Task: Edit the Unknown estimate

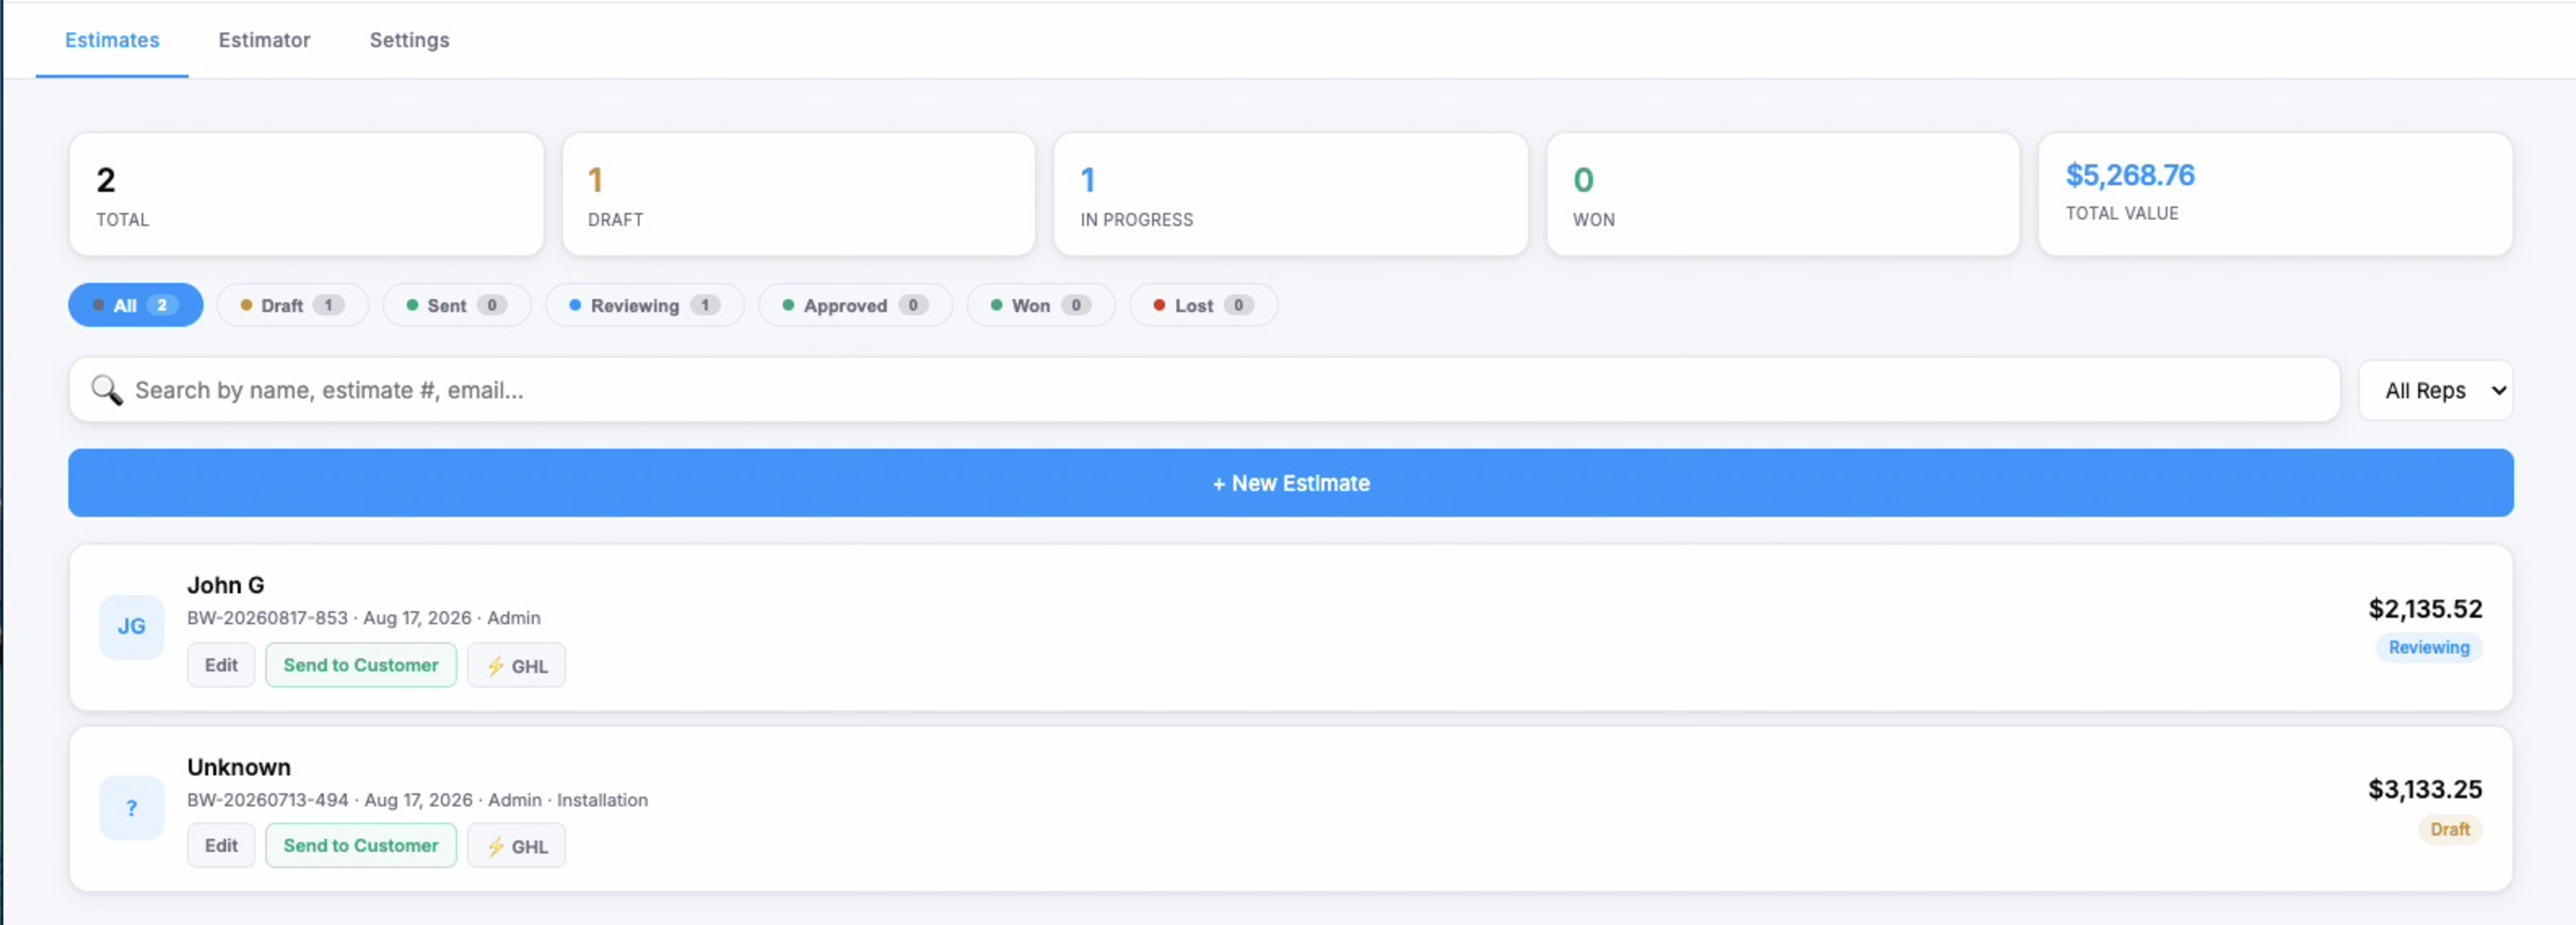Action: (221, 846)
